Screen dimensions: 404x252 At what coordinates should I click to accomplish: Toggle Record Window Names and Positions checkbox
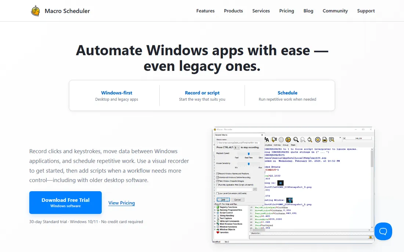[217, 174]
